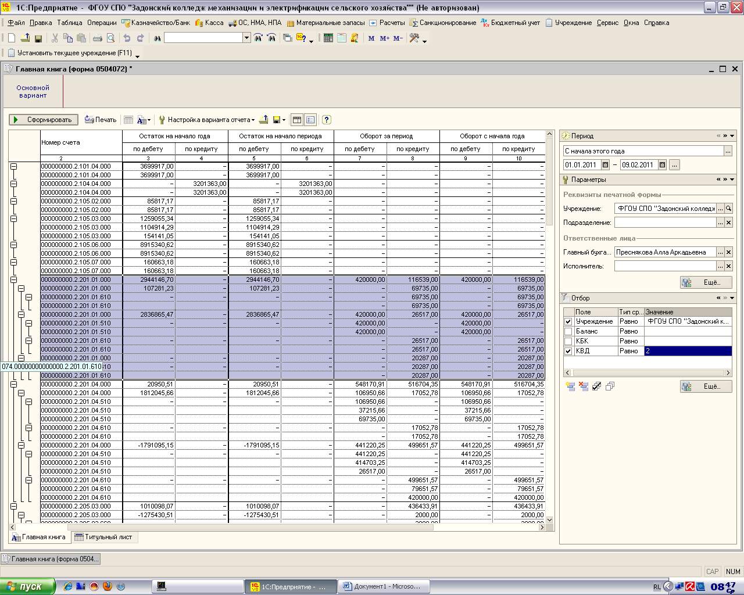Enable the Баланс filter checkbox
This screenshot has width=744, height=595.
pyautogui.click(x=568, y=331)
